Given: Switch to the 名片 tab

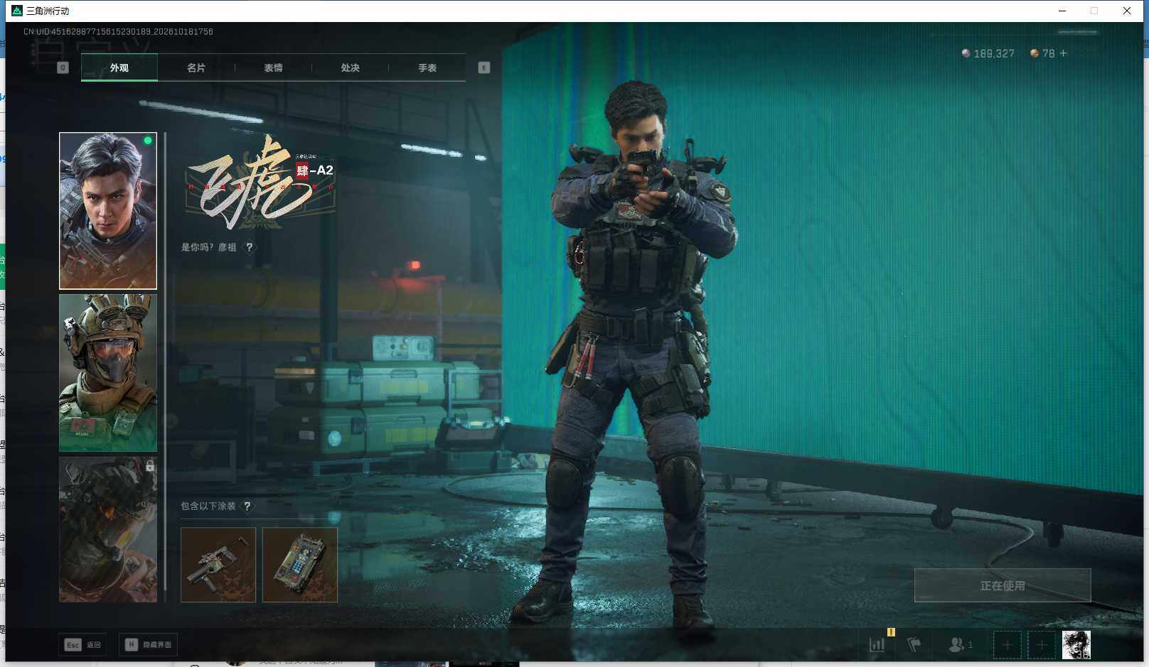Looking at the screenshot, I should point(196,67).
